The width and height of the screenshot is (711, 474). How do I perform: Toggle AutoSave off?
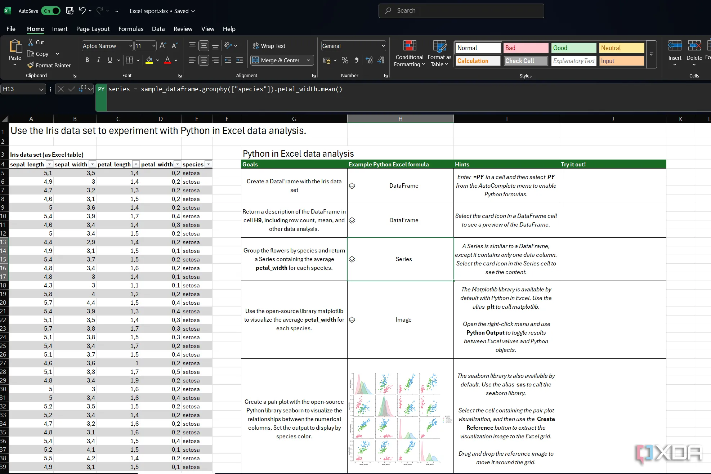pyautogui.click(x=51, y=11)
